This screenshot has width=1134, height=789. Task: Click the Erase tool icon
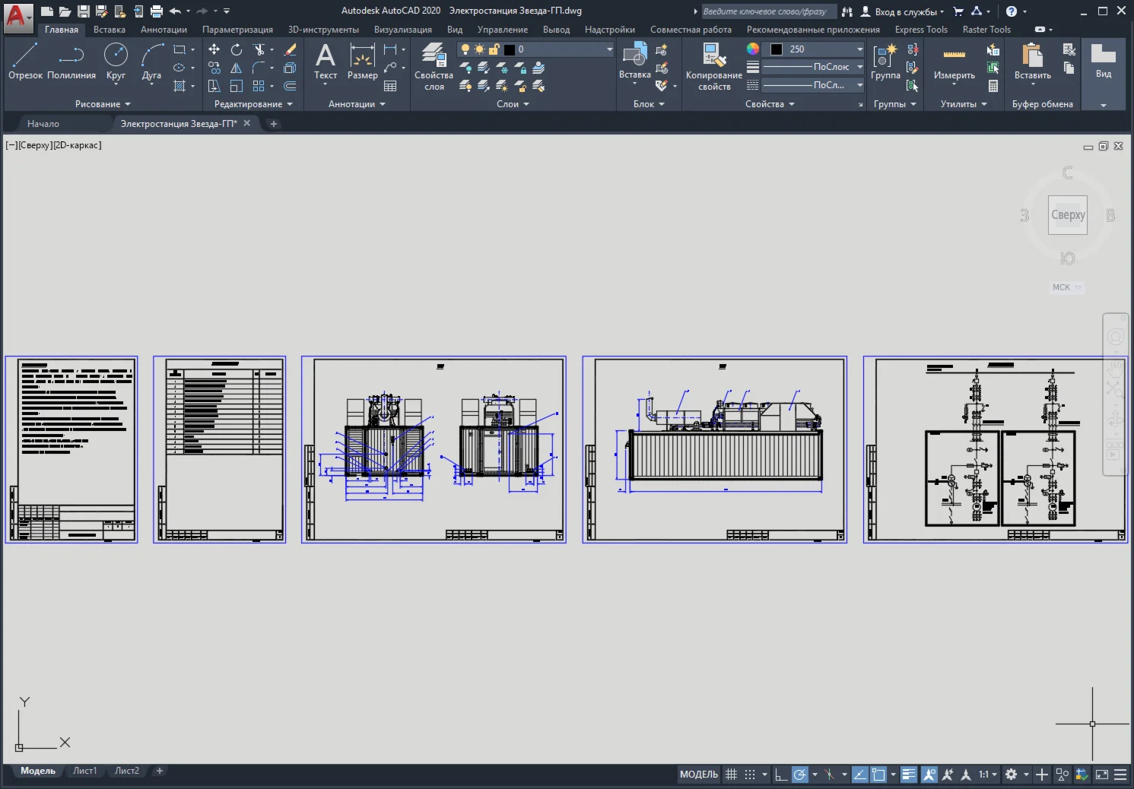coord(290,49)
